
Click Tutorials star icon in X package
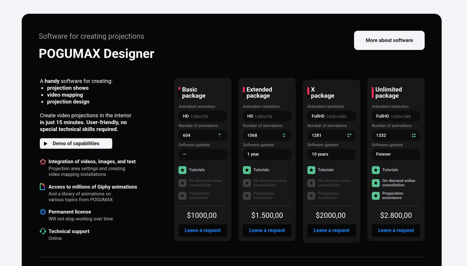pos(311,170)
